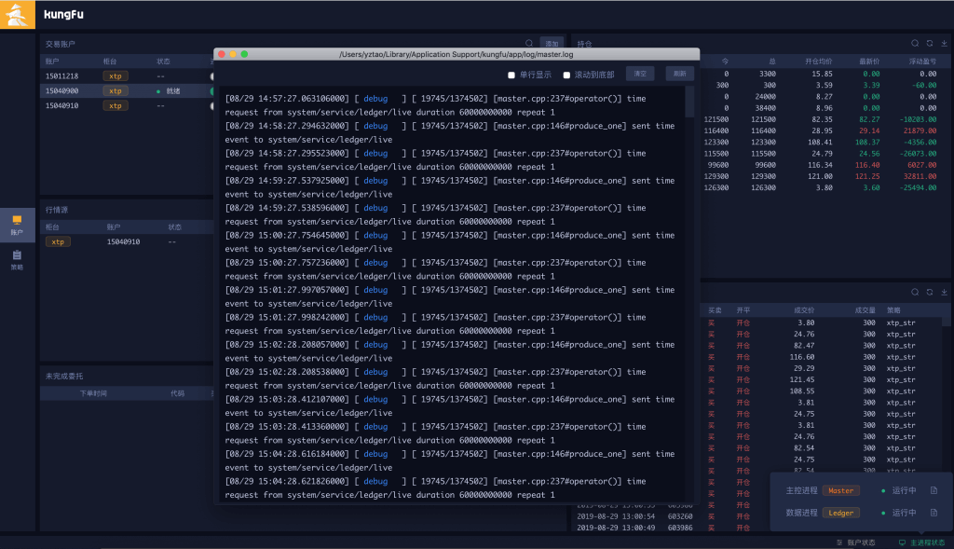Download the 持仓 positions data
This screenshot has width=954, height=549.
click(x=945, y=43)
